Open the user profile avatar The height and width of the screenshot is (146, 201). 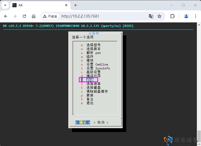[186, 16]
